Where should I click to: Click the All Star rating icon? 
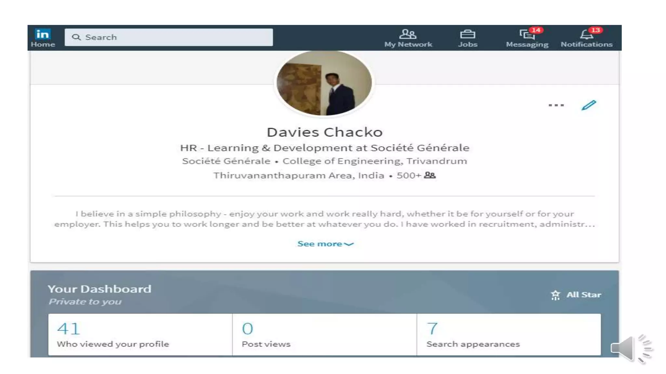(x=555, y=295)
